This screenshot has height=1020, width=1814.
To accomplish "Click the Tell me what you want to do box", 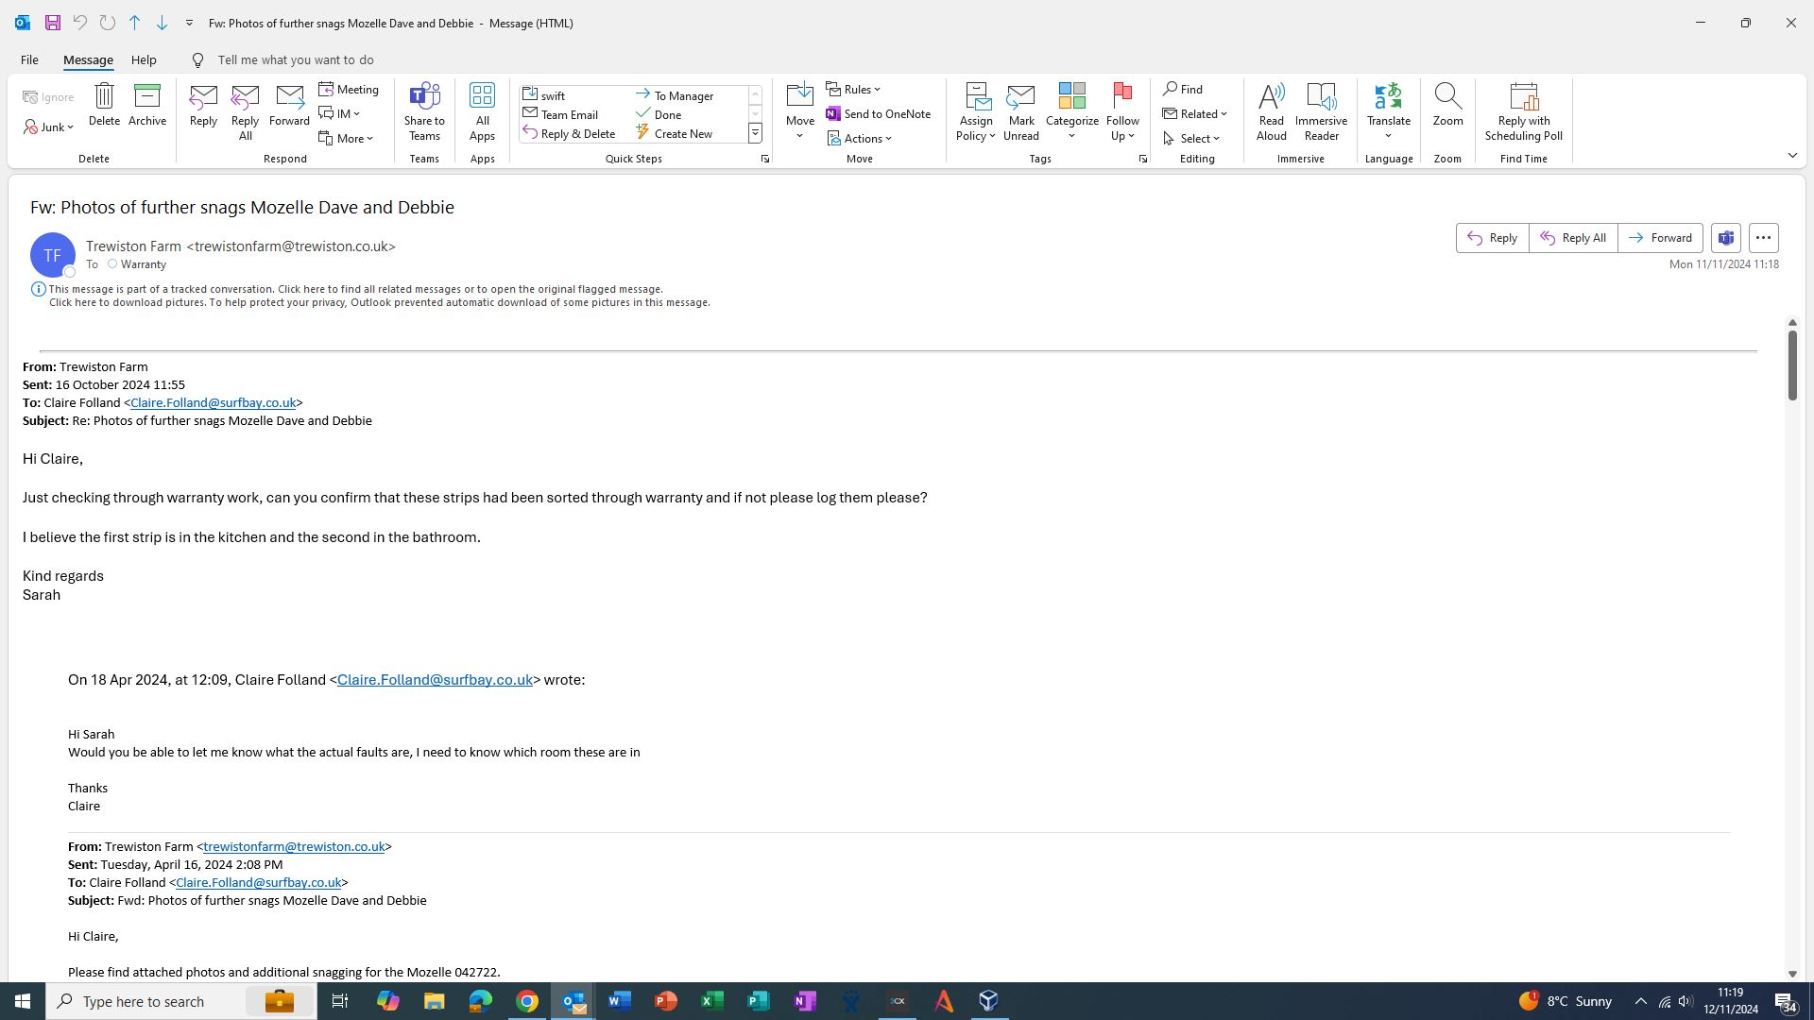I will click(295, 59).
